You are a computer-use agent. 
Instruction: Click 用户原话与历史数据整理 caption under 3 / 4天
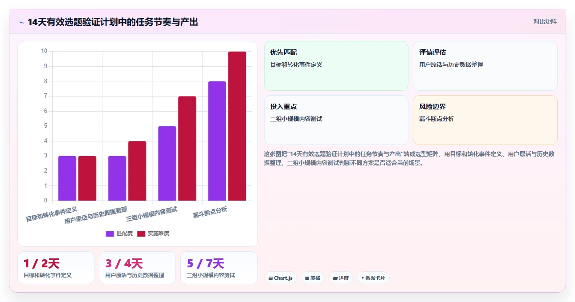135,275
